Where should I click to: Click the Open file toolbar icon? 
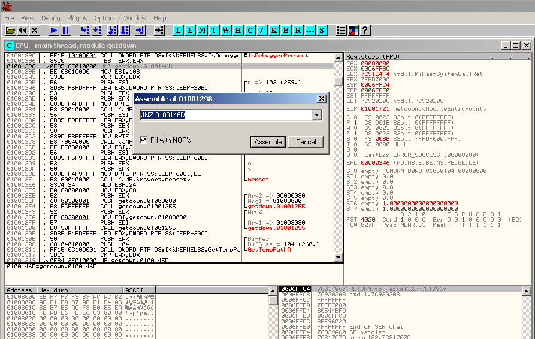click(10, 30)
